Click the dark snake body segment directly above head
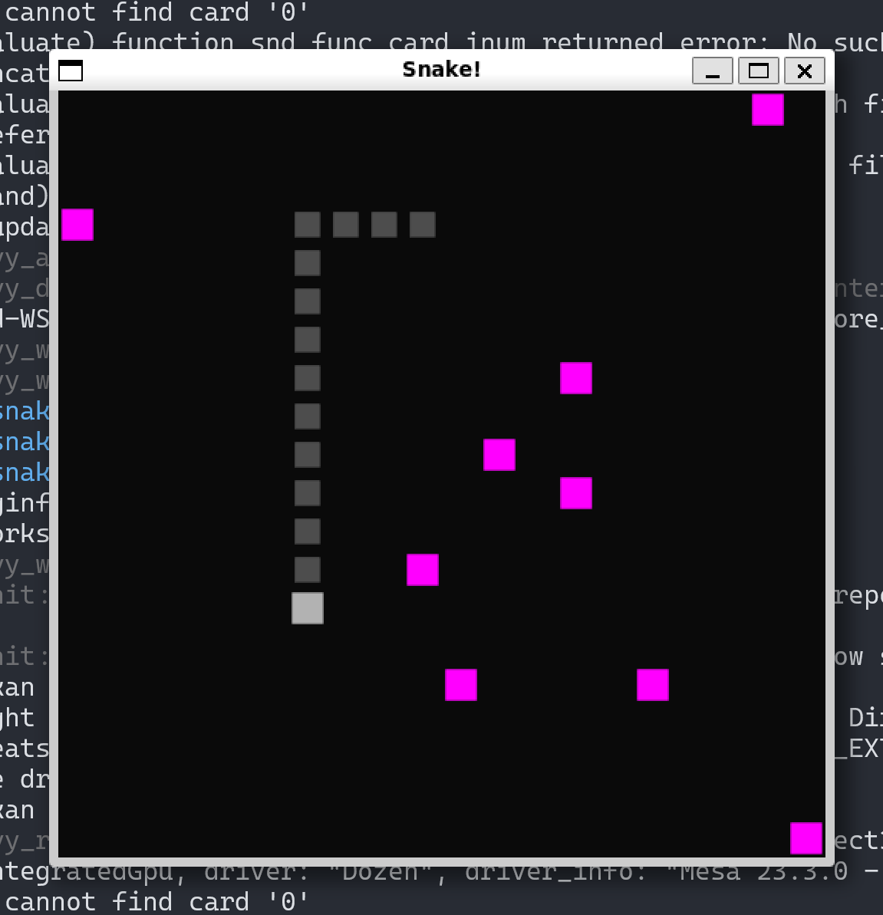Viewport: 883px width, 915px height. (x=308, y=570)
